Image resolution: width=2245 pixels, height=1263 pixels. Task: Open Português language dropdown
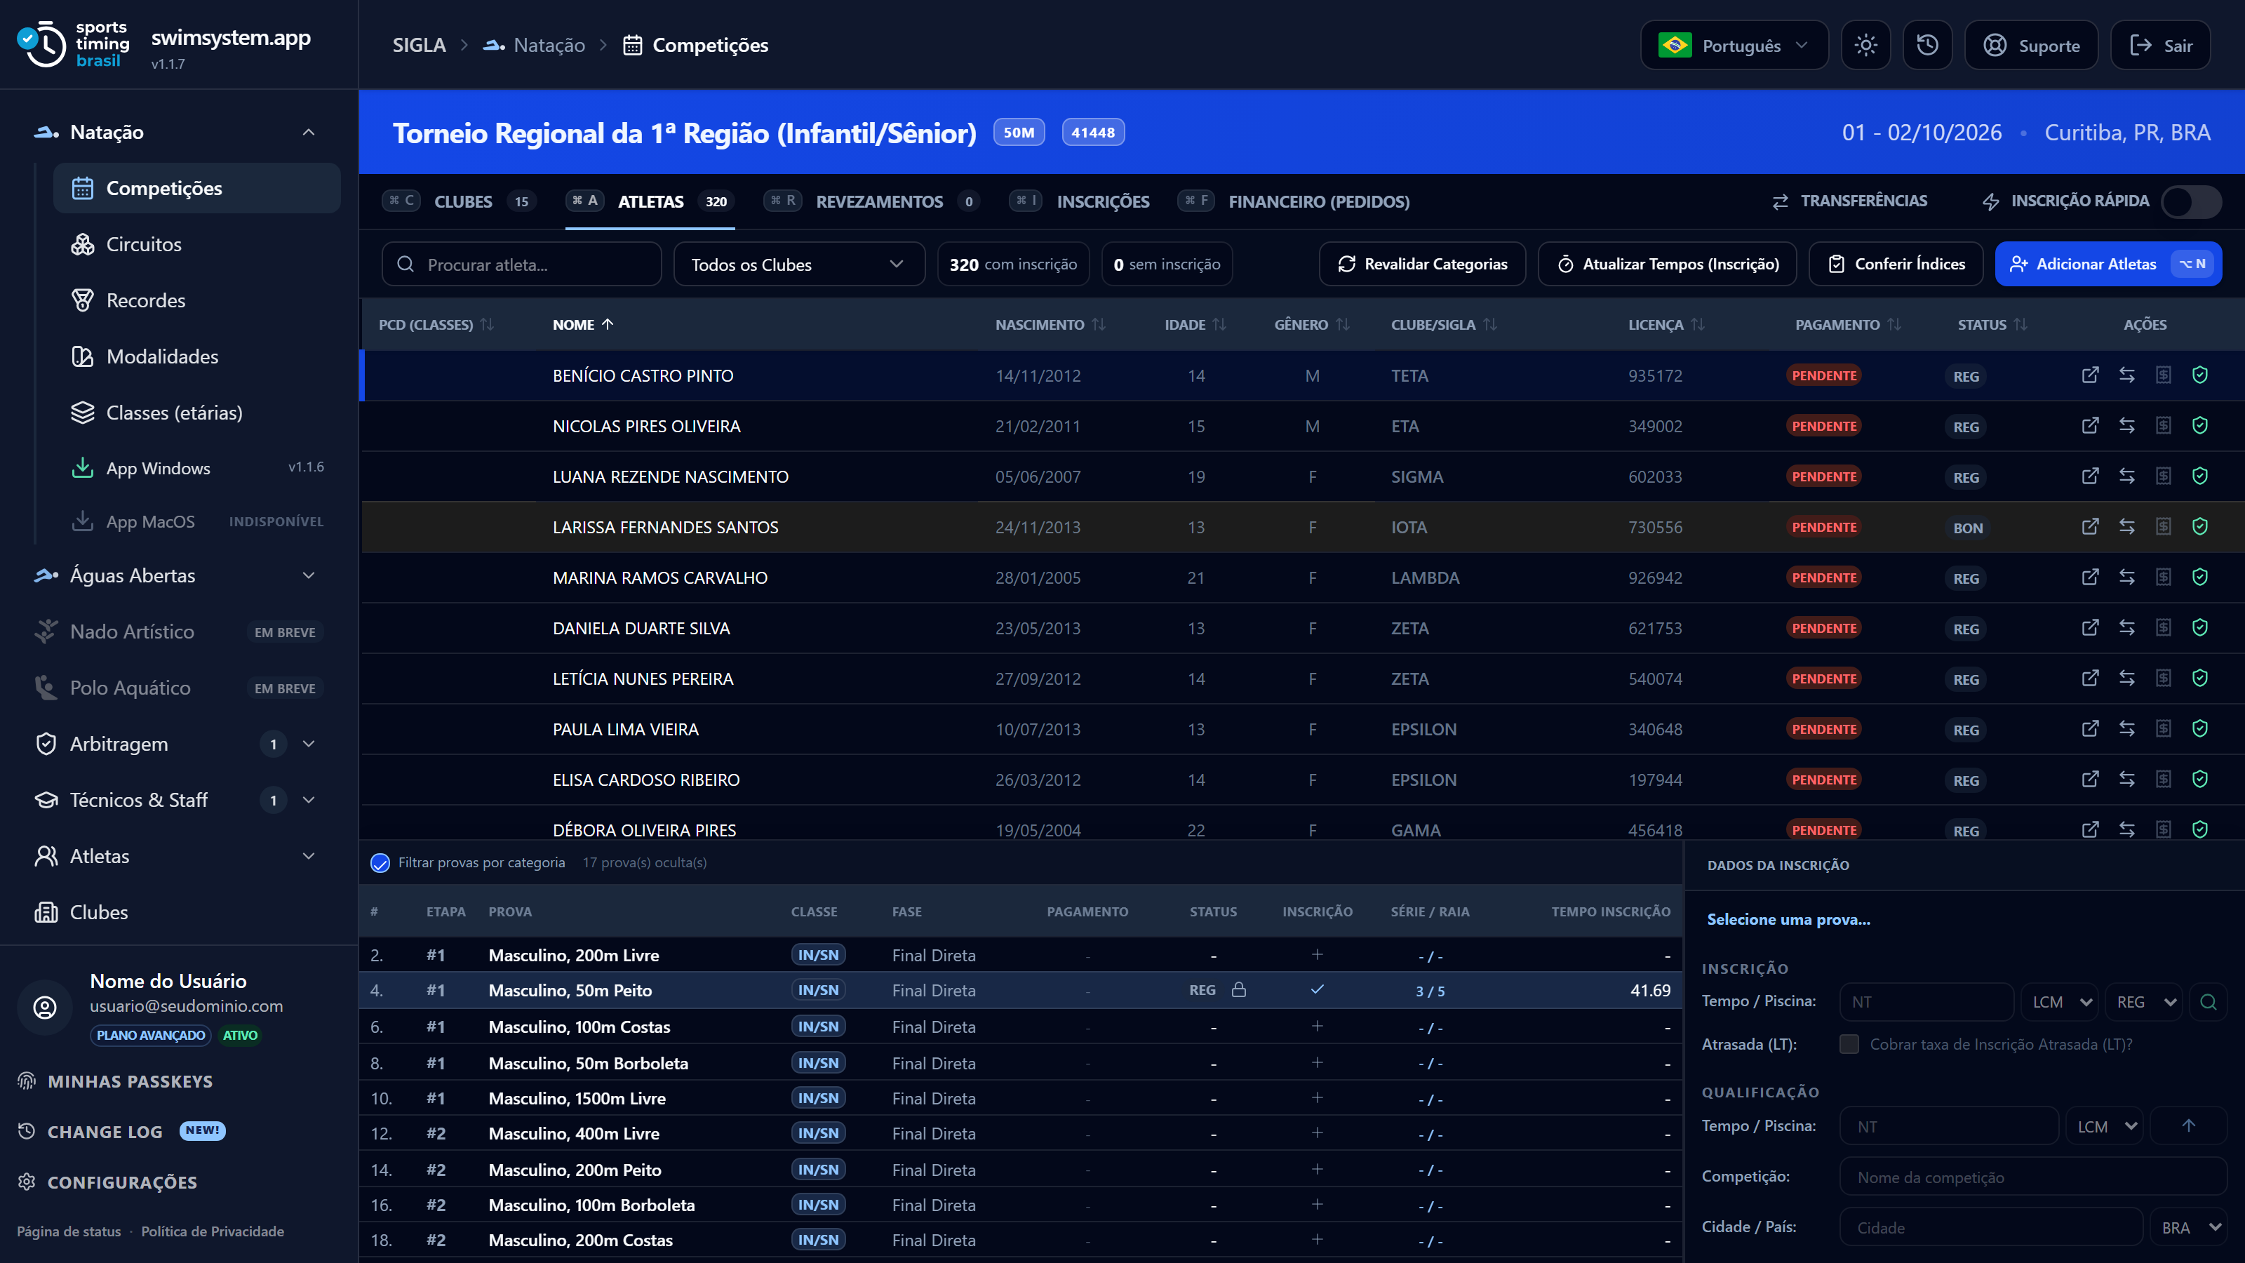1734,46
